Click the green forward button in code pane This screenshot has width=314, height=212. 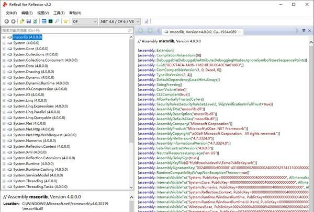[x=150, y=31]
